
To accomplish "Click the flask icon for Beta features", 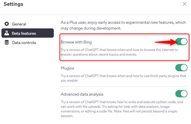I will 7,33.
